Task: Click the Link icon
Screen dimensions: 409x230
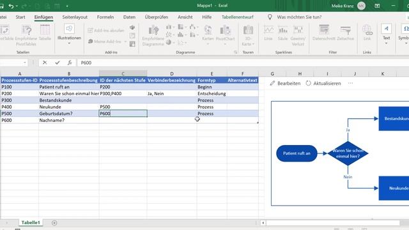Action: coord(367,33)
